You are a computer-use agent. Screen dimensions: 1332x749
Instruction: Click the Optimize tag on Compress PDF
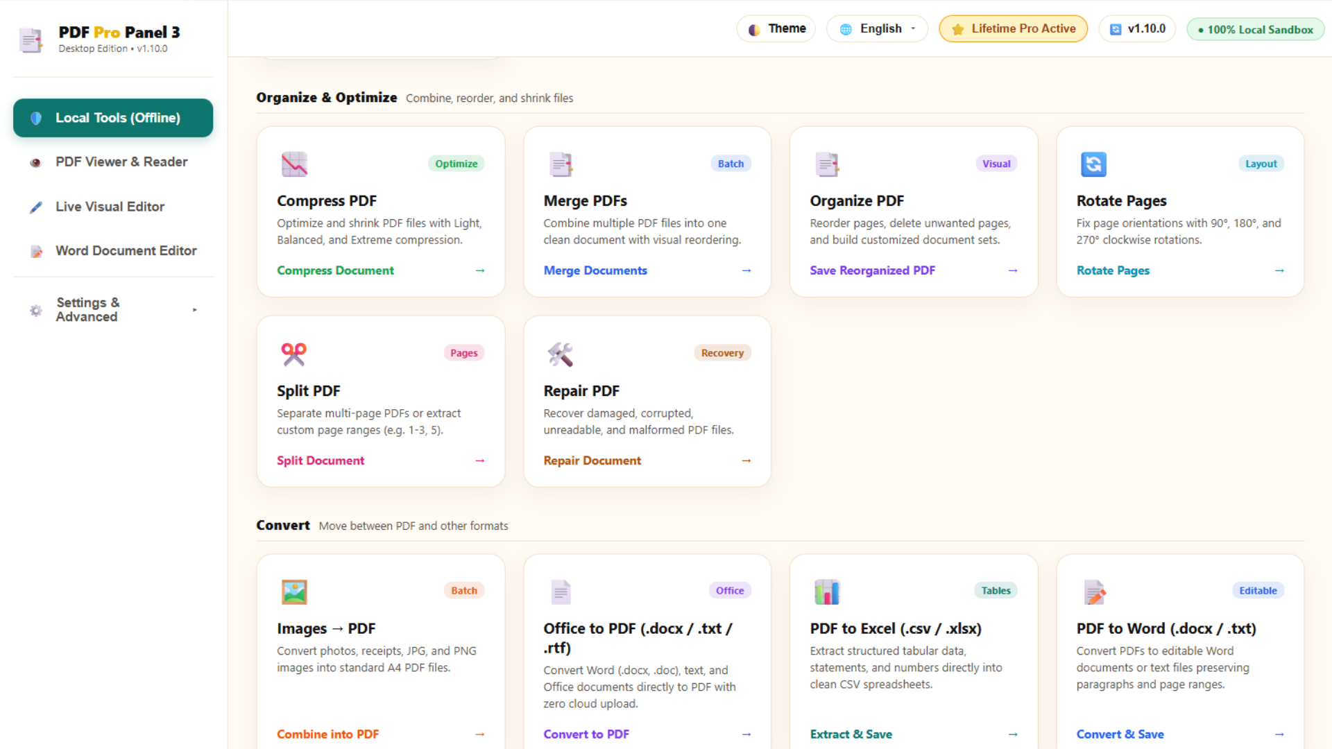tap(456, 164)
